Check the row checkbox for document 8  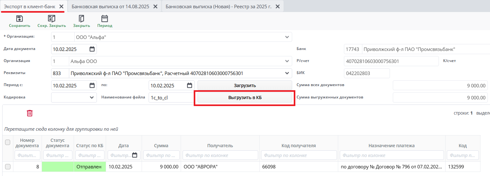(8, 167)
